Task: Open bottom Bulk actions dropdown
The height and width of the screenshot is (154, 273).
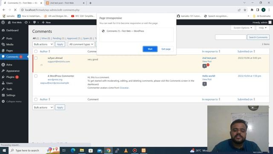Action: [x=43, y=107]
